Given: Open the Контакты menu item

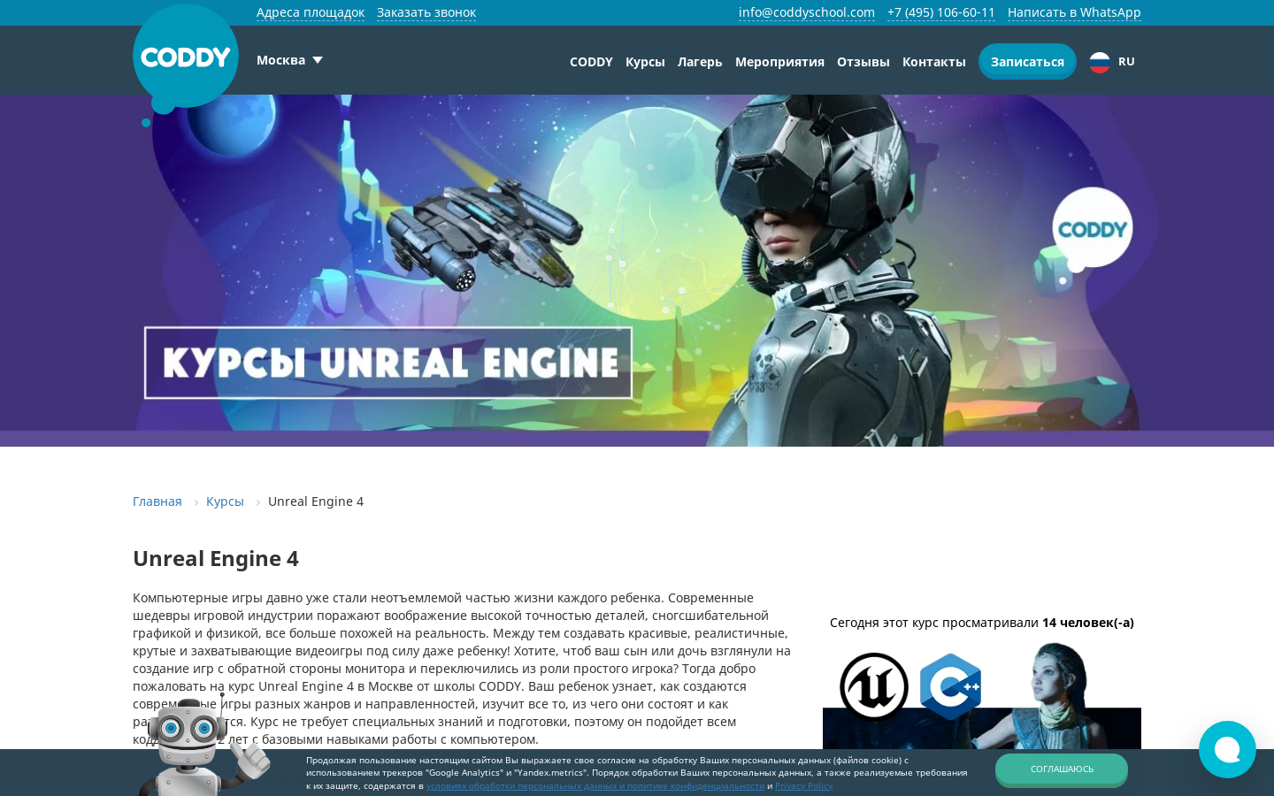Looking at the screenshot, I should 934,62.
